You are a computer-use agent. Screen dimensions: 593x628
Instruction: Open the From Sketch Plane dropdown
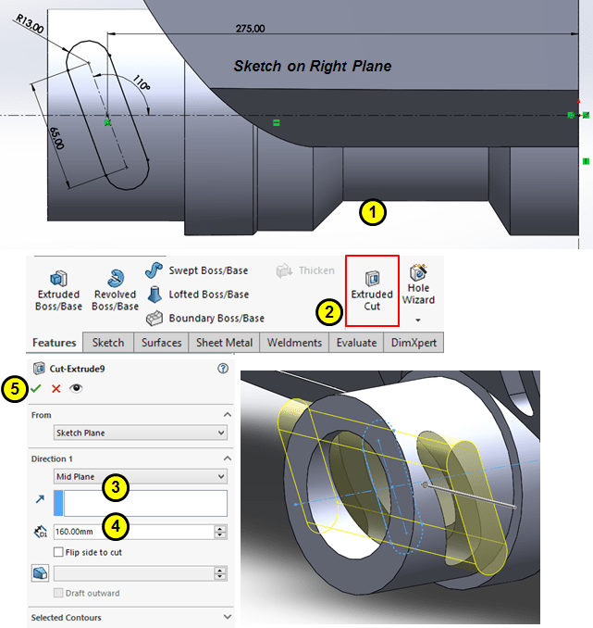point(141,433)
